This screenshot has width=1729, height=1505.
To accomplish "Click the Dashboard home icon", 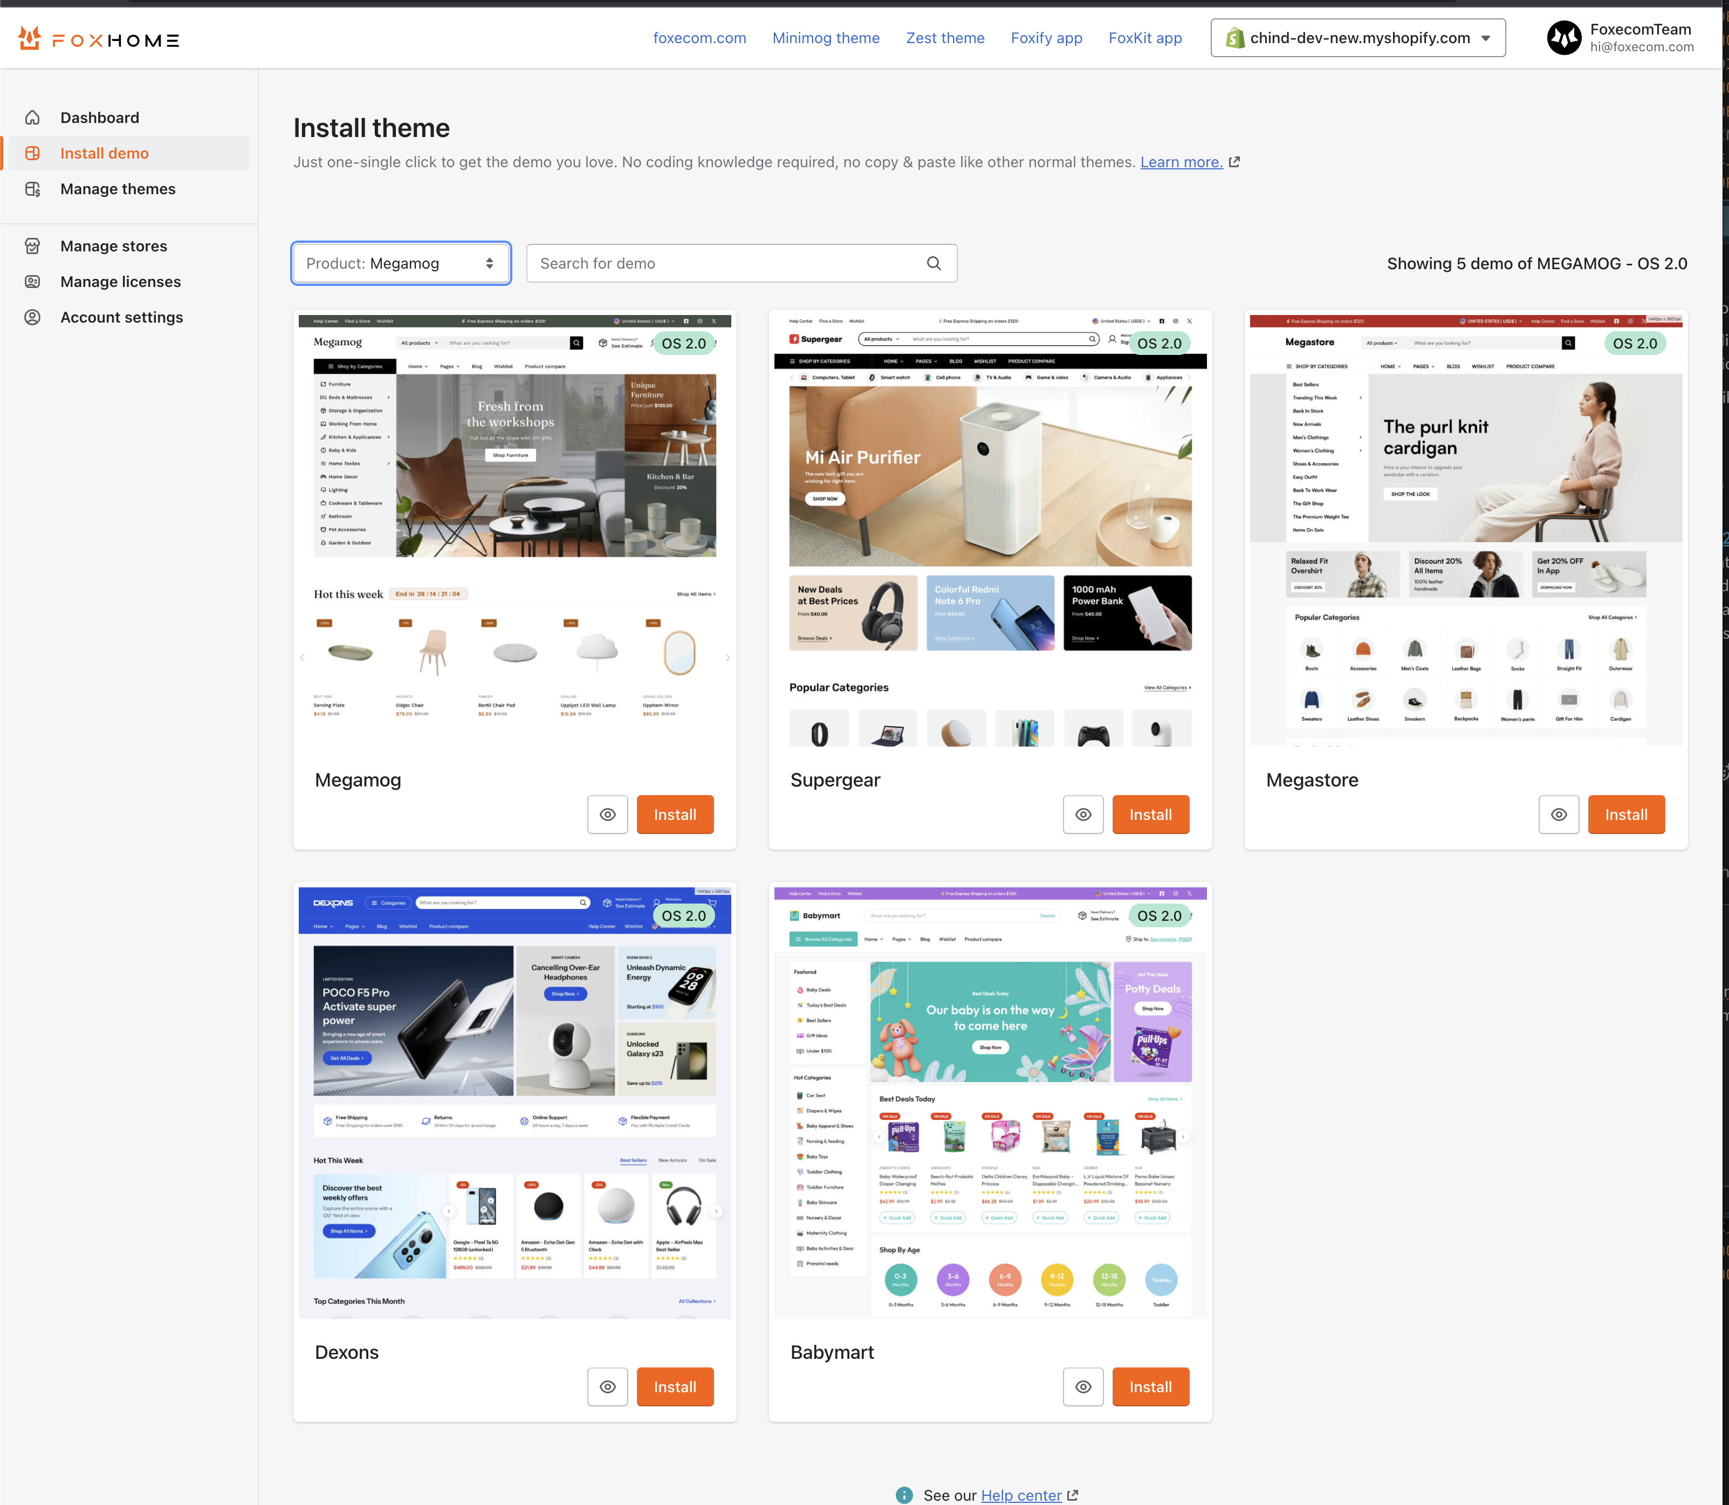I will pyautogui.click(x=33, y=118).
